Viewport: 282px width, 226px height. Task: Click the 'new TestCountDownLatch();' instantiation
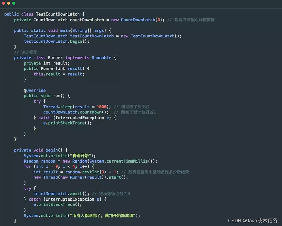151,36
